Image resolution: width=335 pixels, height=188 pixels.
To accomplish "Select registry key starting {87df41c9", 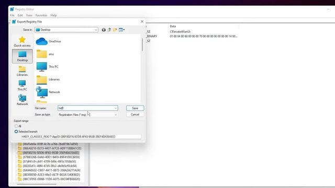I will tap(49, 161).
